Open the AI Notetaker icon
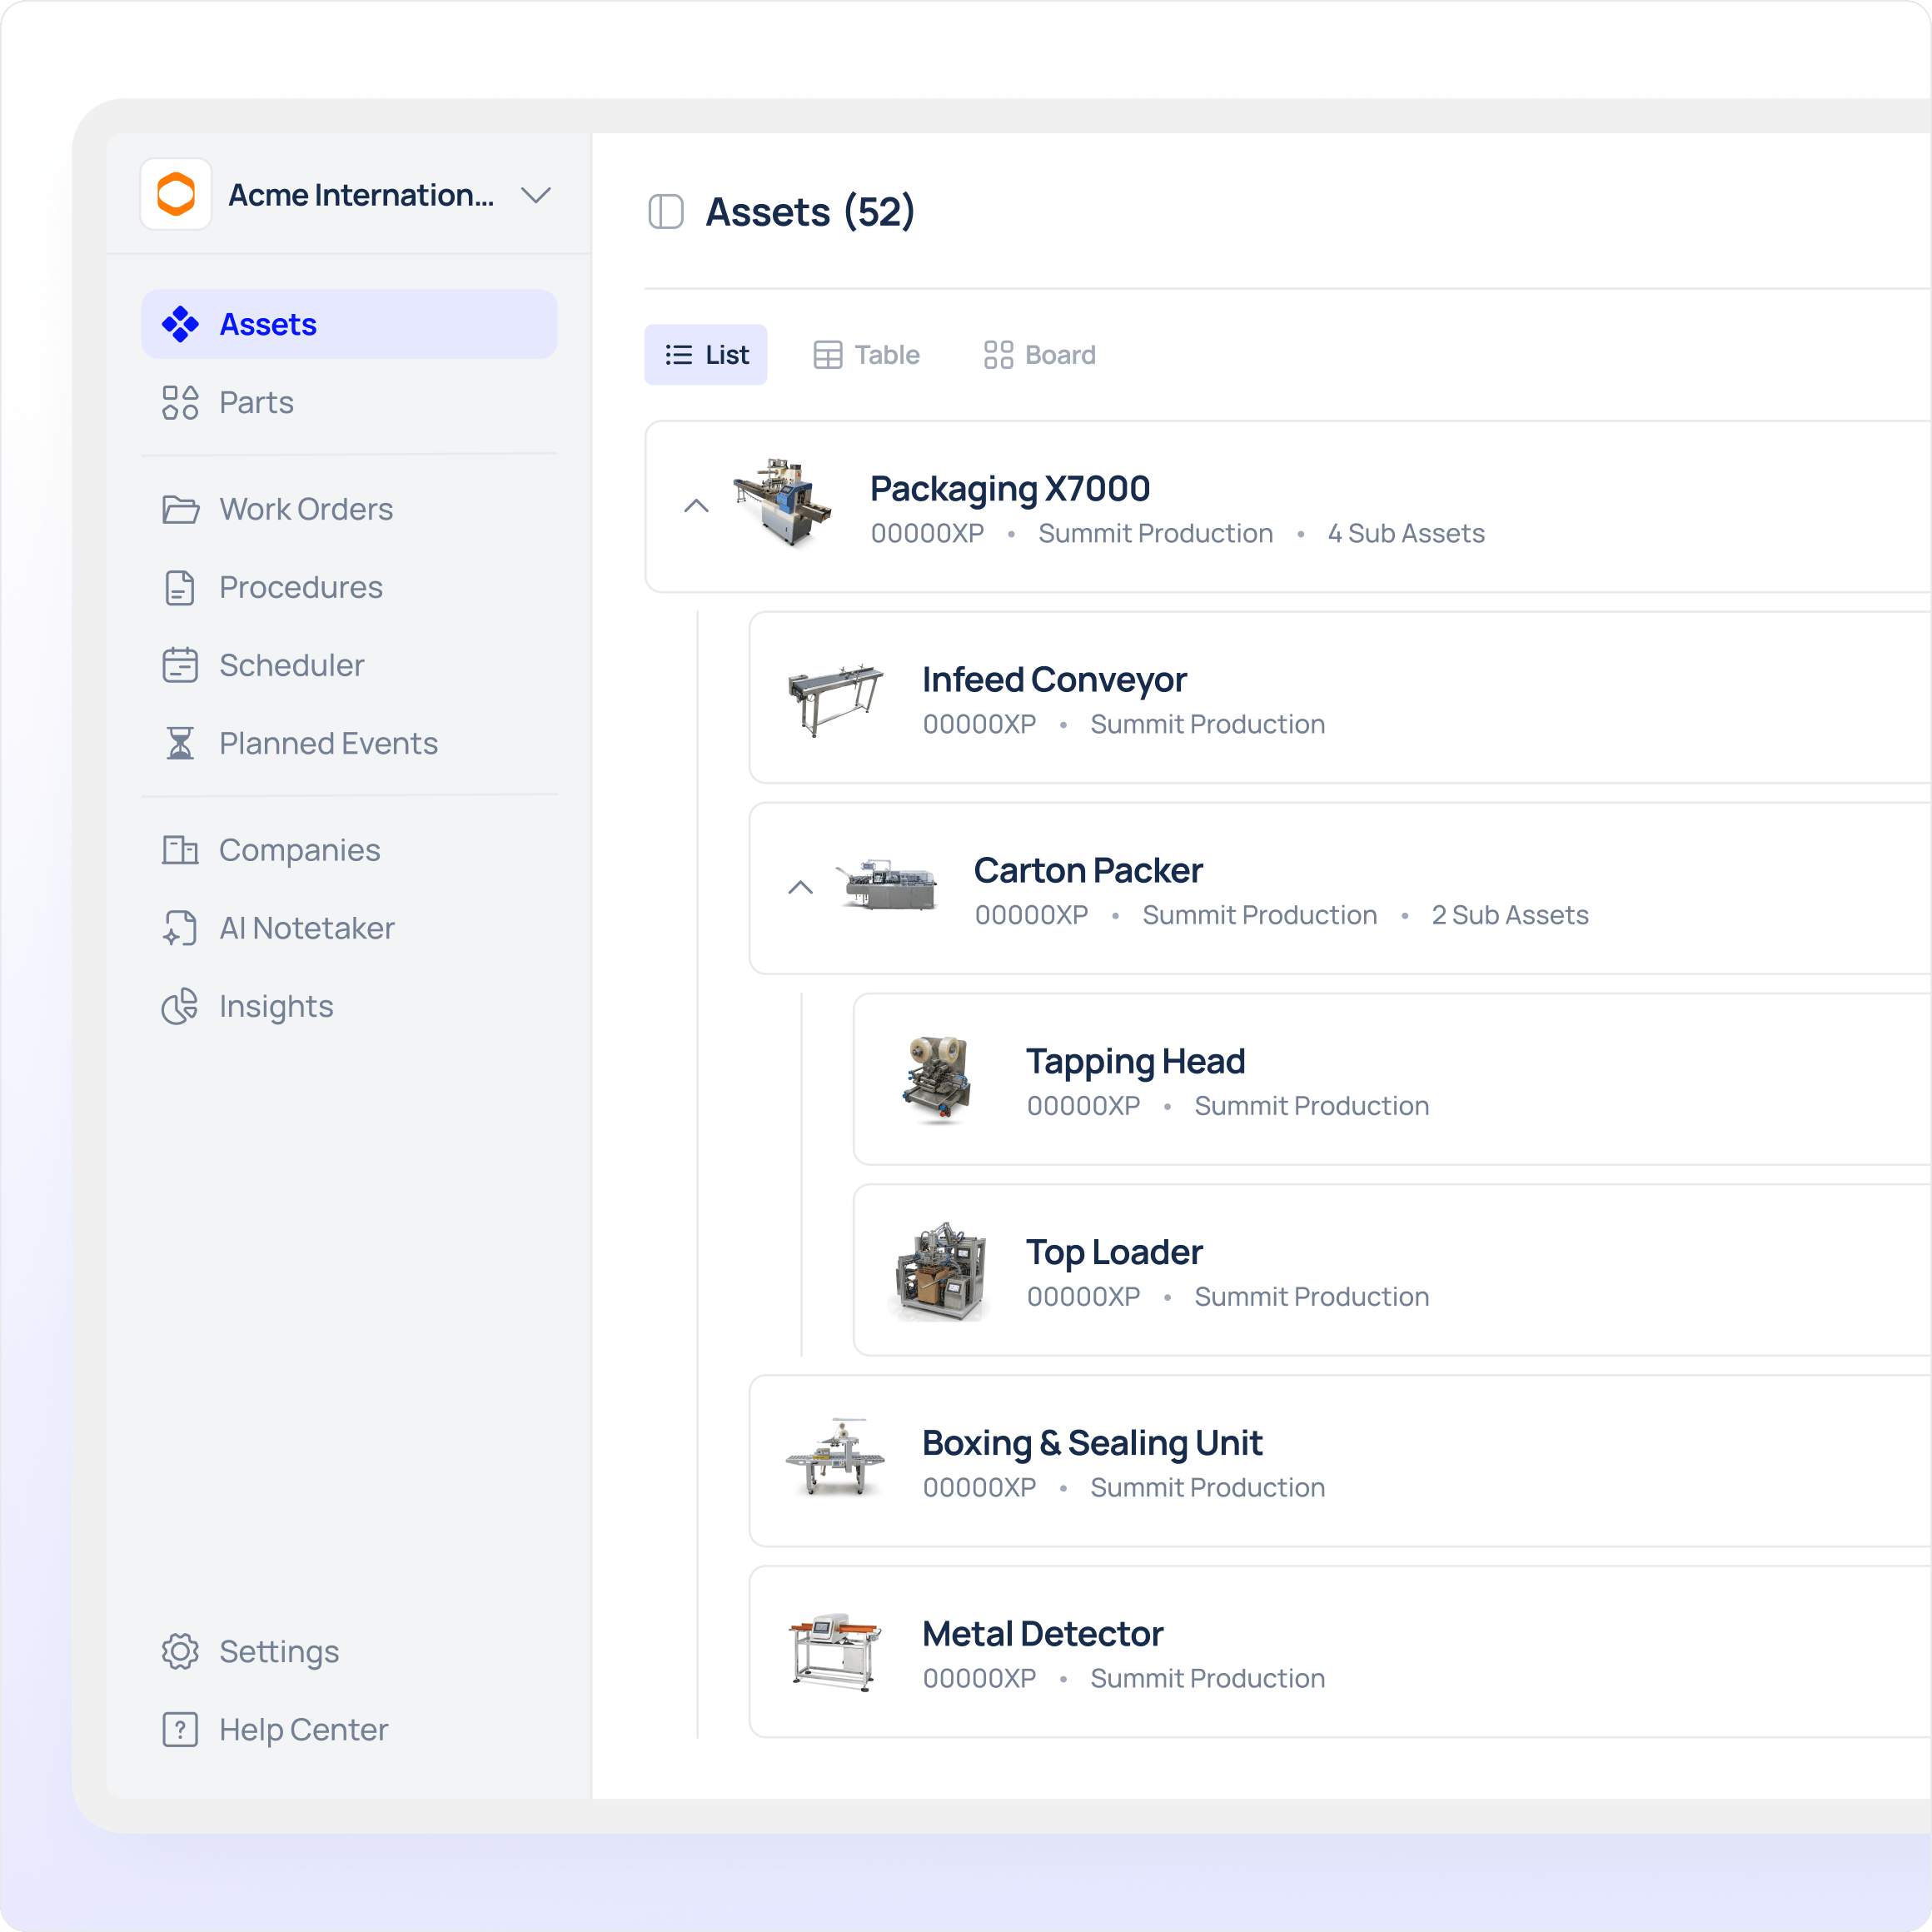 (180, 928)
